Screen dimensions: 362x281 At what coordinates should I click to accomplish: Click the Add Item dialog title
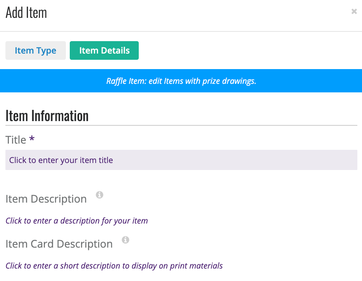pos(26,12)
